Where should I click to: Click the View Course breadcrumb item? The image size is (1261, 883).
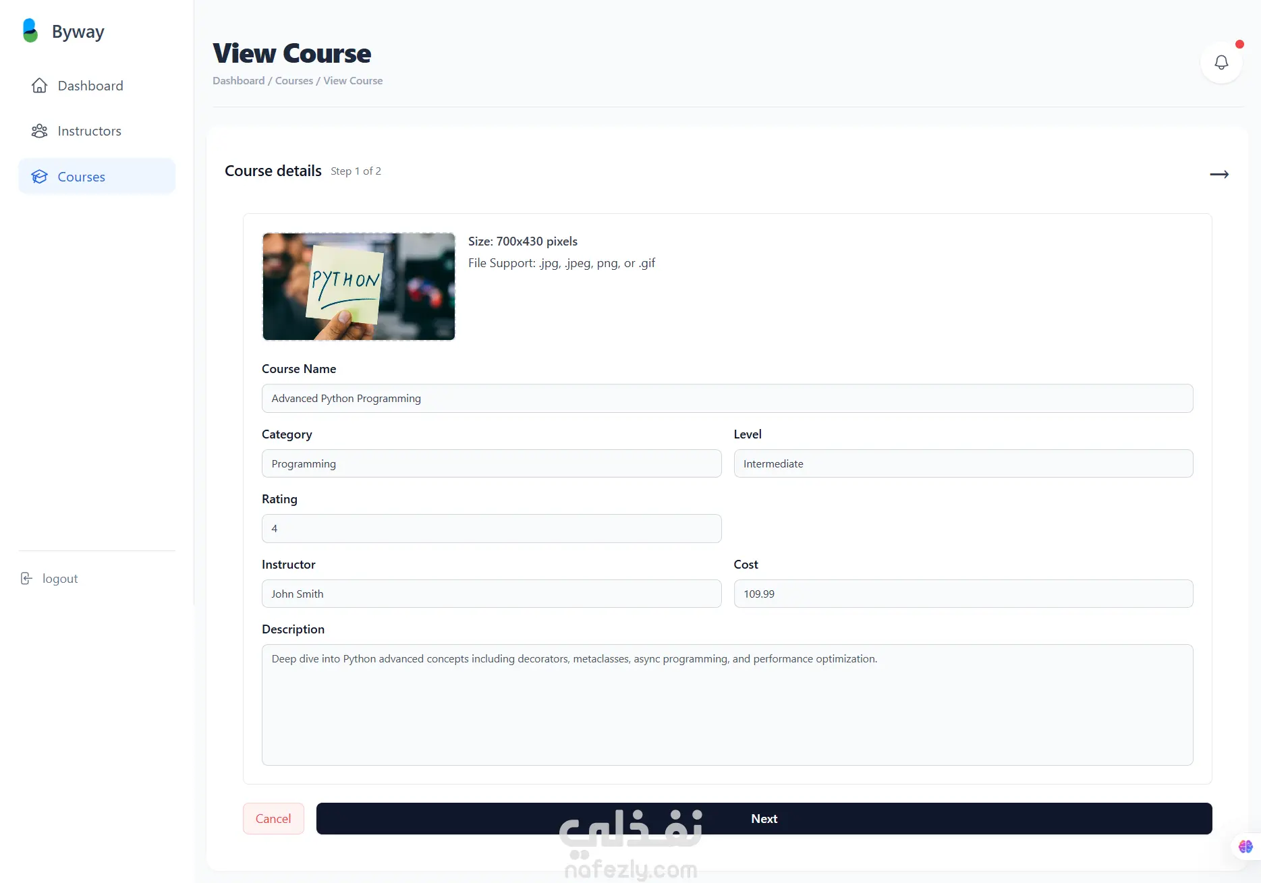[x=353, y=80]
